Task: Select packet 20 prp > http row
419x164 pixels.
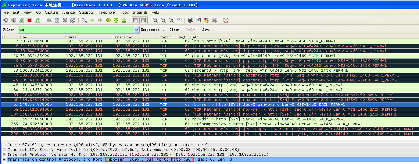Action: coord(210,56)
